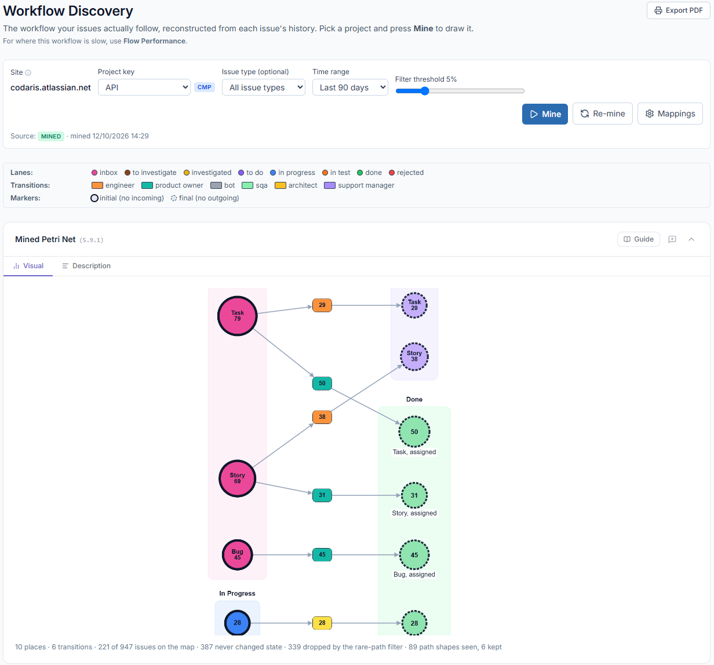Click the engineer transition swatch
Image resolution: width=714 pixels, height=665 pixels.
(x=97, y=185)
